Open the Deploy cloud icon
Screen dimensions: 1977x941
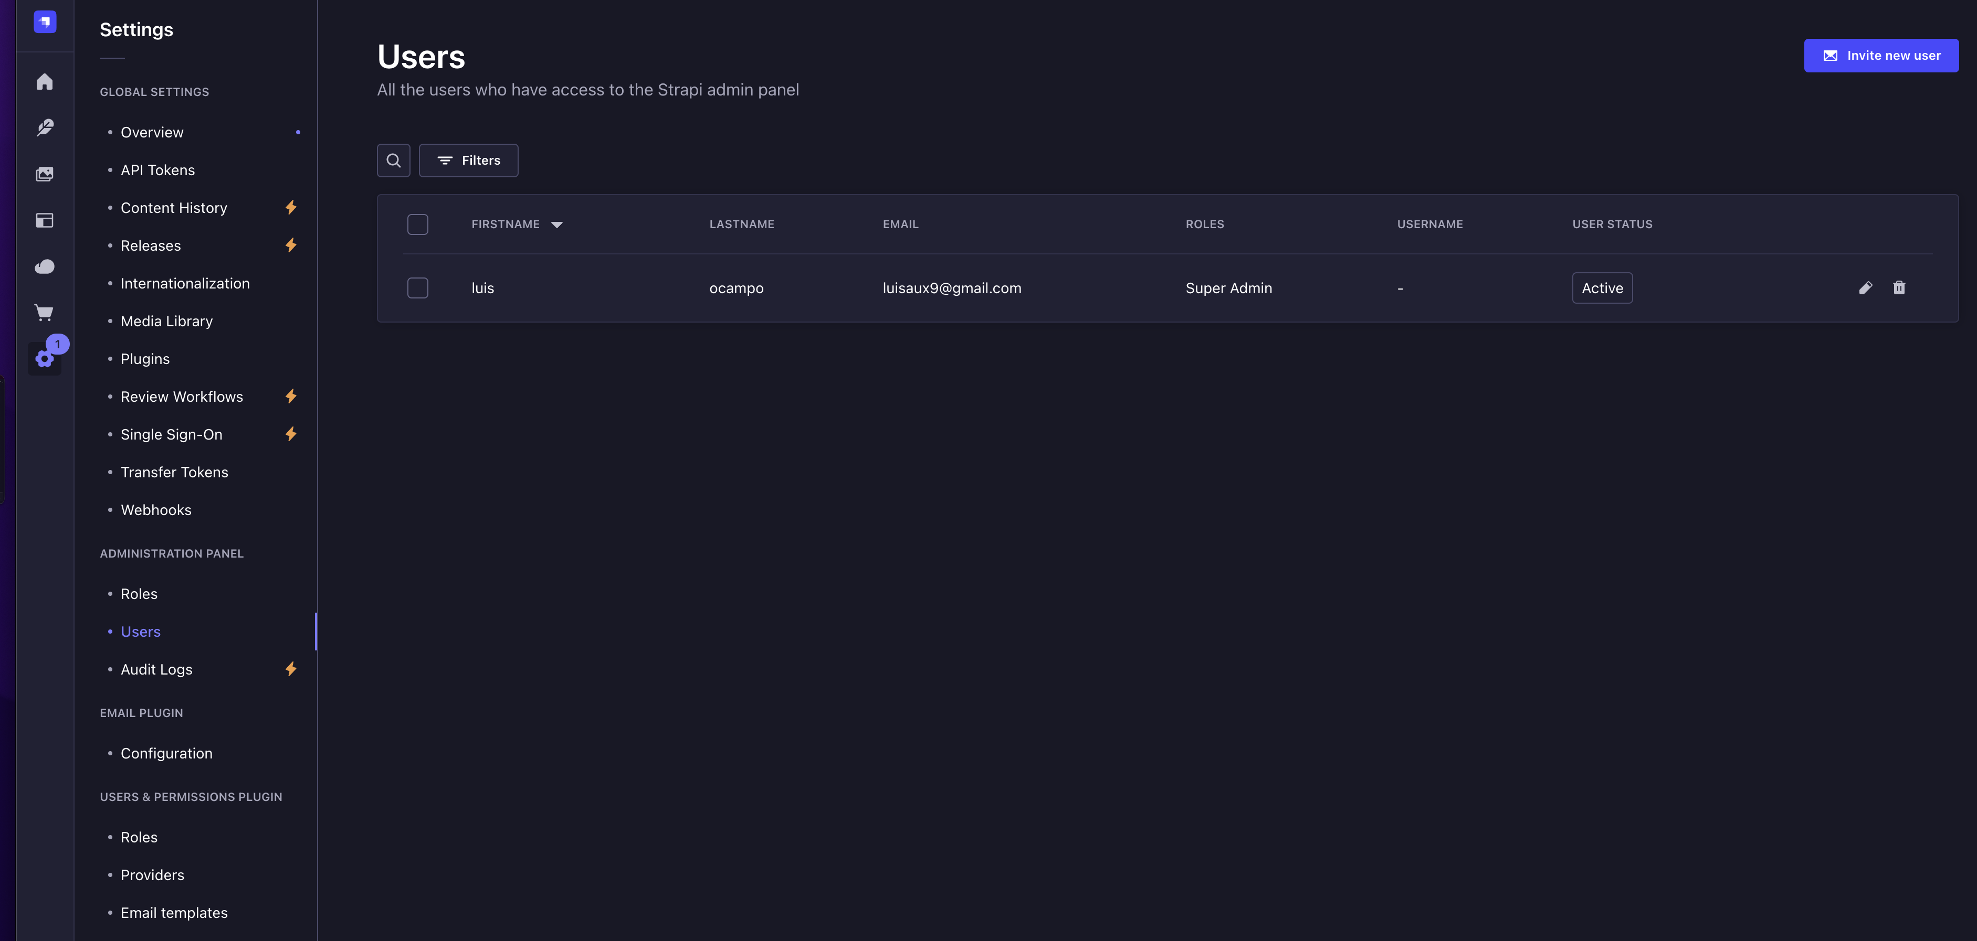pos(45,266)
